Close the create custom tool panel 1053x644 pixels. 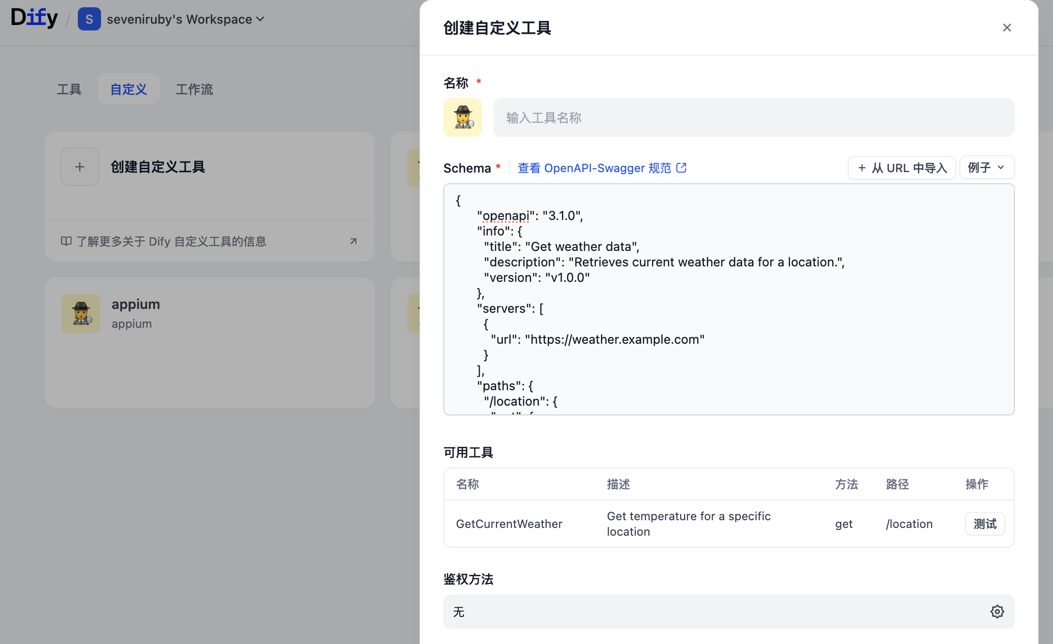tap(1007, 28)
